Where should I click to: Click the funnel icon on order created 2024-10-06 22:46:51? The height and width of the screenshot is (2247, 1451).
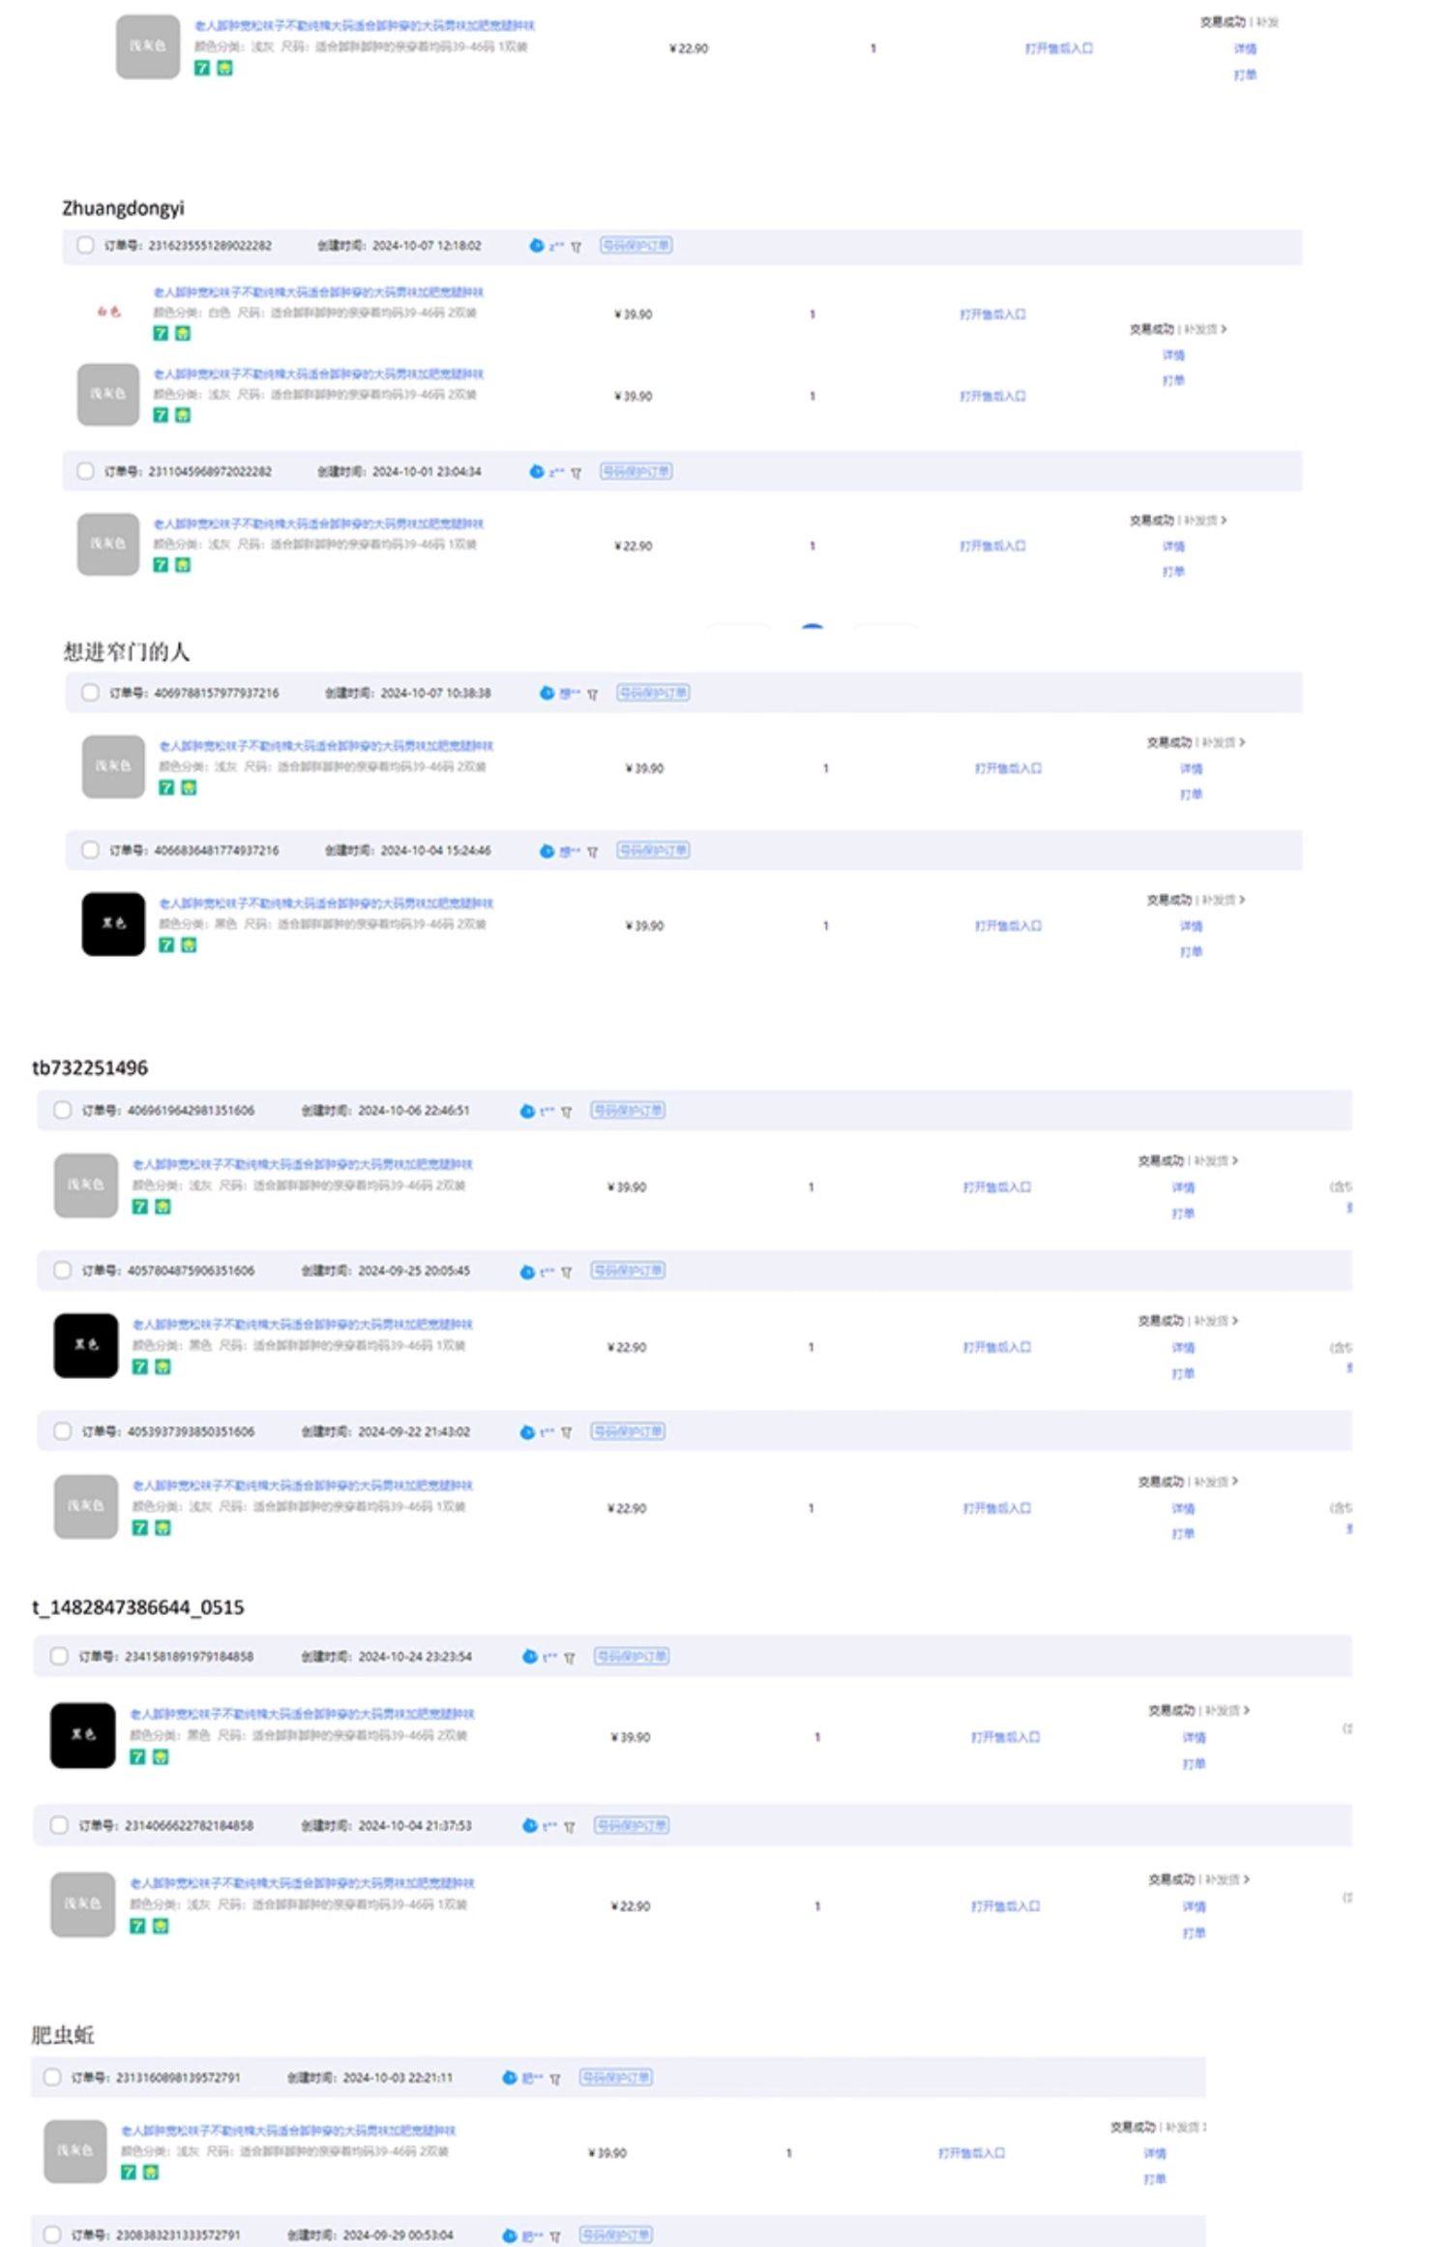coord(567,1111)
